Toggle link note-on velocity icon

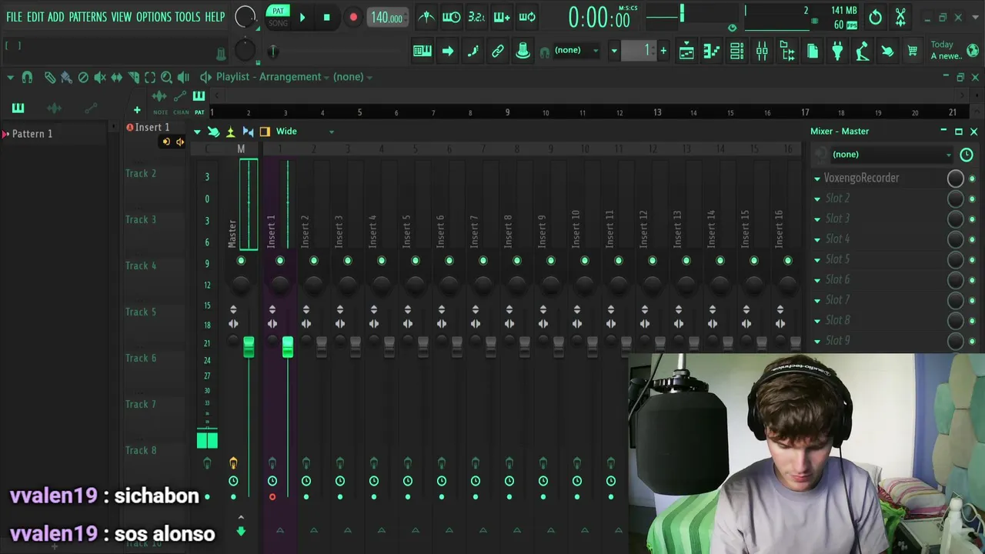[x=498, y=51]
